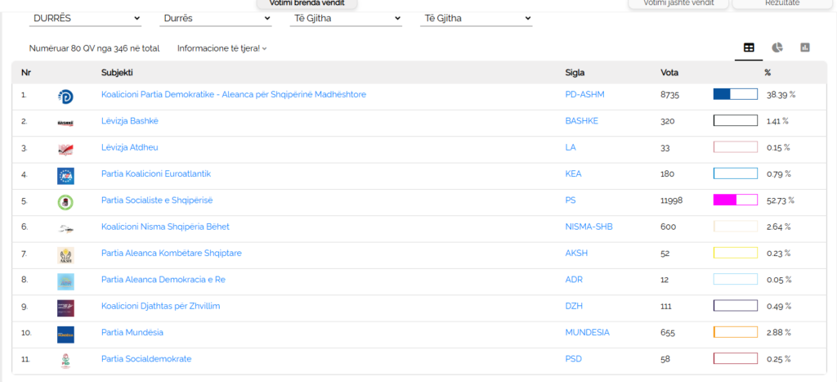Click the Partia Koalicioni Euroatlantik logo
Screen dimensions: 837x382
click(x=65, y=175)
